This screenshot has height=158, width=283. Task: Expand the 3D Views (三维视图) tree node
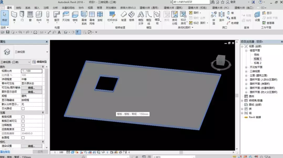tap(246, 71)
